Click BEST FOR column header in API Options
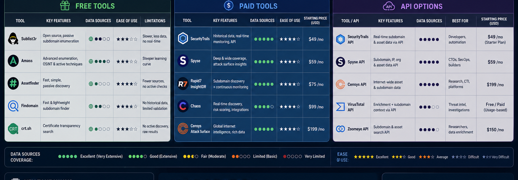This screenshot has height=180, width=518. point(460,21)
